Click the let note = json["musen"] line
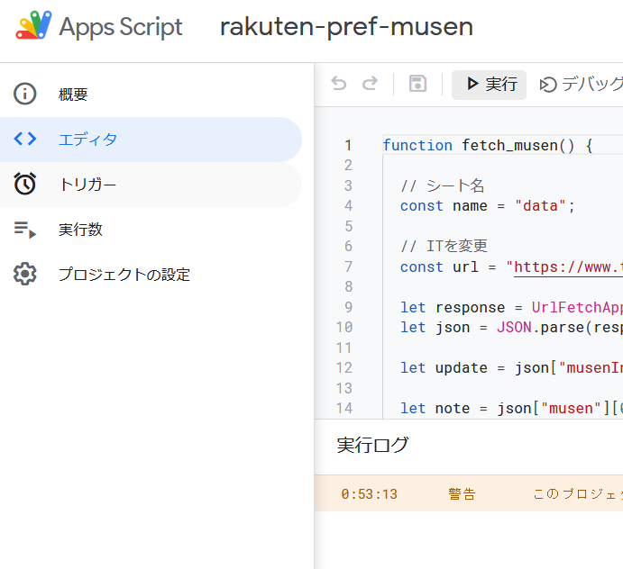 [x=511, y=409]
